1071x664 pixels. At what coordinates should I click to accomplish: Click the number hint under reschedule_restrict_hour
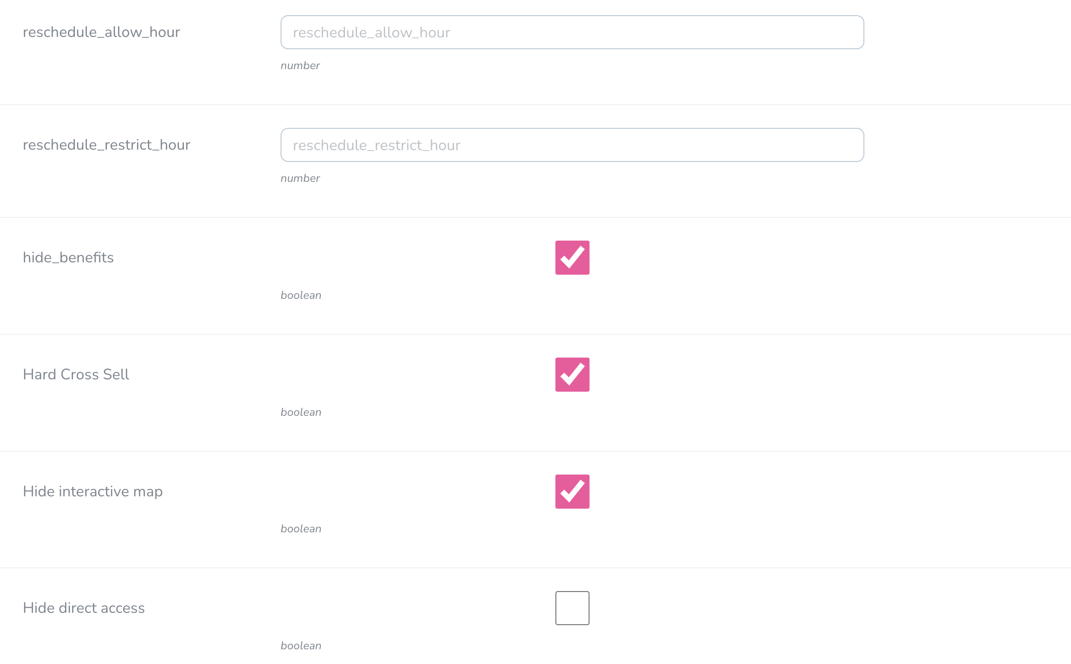coord(300,179)
